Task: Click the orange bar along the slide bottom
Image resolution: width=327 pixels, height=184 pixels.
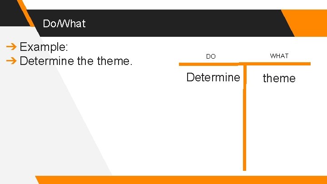Action: (x=182, y=180)
